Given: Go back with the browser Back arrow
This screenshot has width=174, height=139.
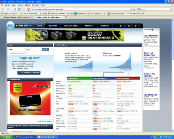Looking at the screenshot, I should 2,9.
